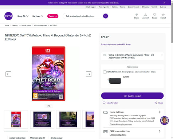Click the £20.99 accessory price
Viewport: 173px width, 139px height.
pos(126,77)
